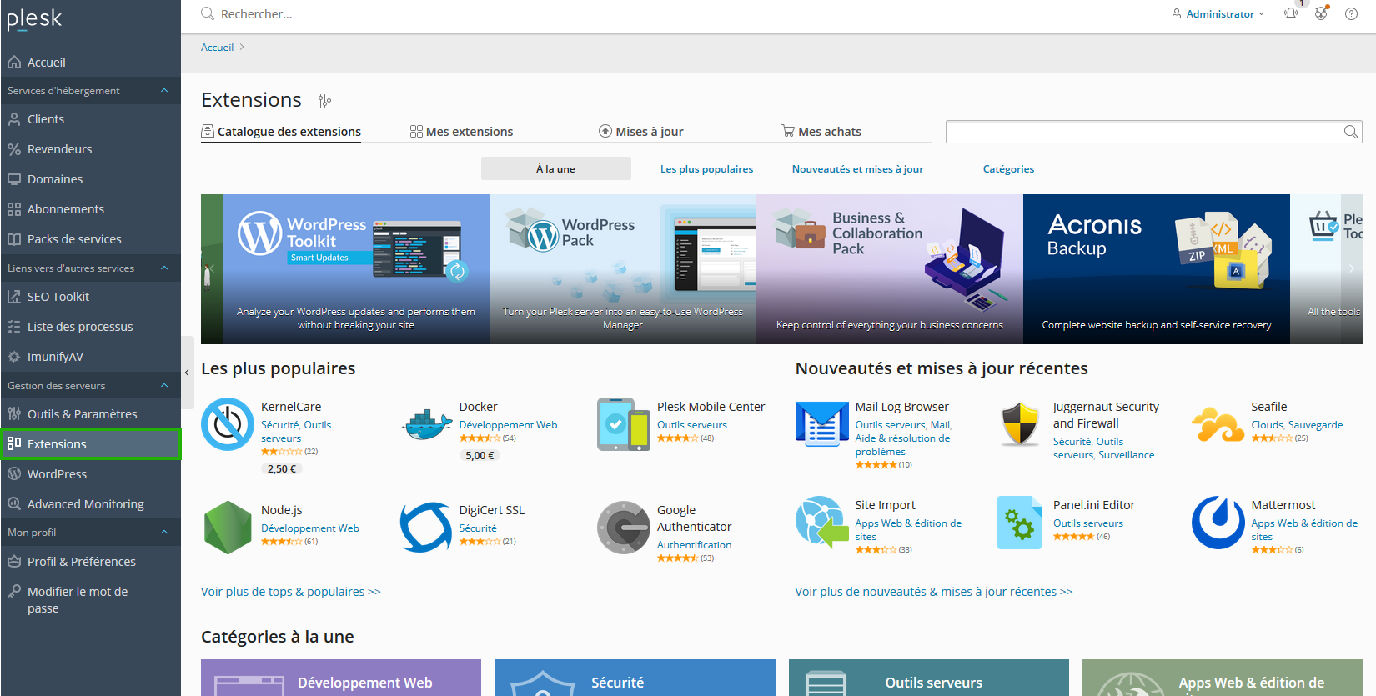The image size is (1376, 696).
Task: Open WordPress in the sidebar
Action: click(91, 474)
